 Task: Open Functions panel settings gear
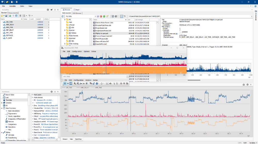point(51,92)
